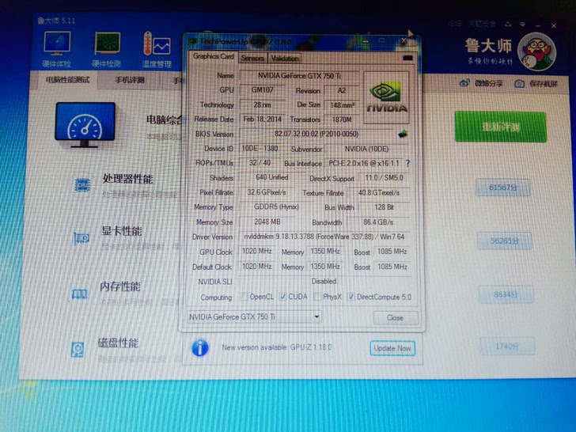Click disk performance icon
The width and height of the screenshot is (576, 432).
coord(78,350)
